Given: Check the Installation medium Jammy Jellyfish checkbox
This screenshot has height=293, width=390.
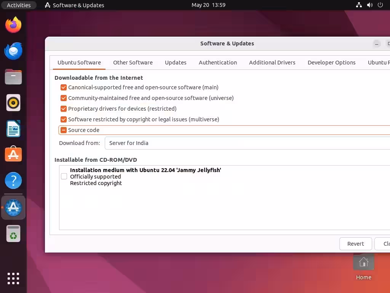Looking at the screenshot, I should pyautogui.click(x=64, y=176).
